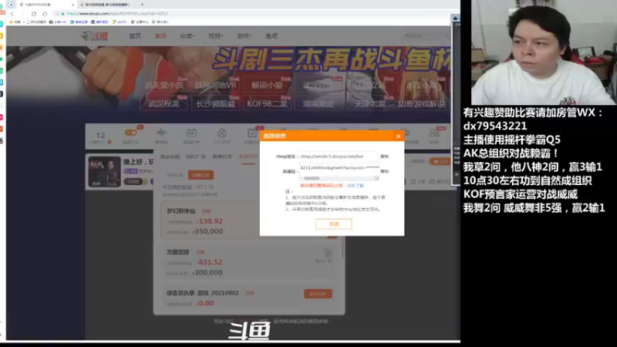Open 首页 in the Douyu navigation
Screen dimensions: 617x347
tap(135, 35)
